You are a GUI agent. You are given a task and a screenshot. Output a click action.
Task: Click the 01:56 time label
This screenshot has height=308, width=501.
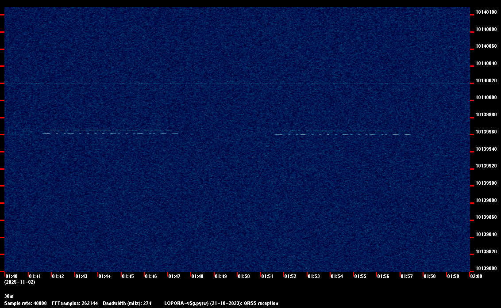tap(383, 276)
